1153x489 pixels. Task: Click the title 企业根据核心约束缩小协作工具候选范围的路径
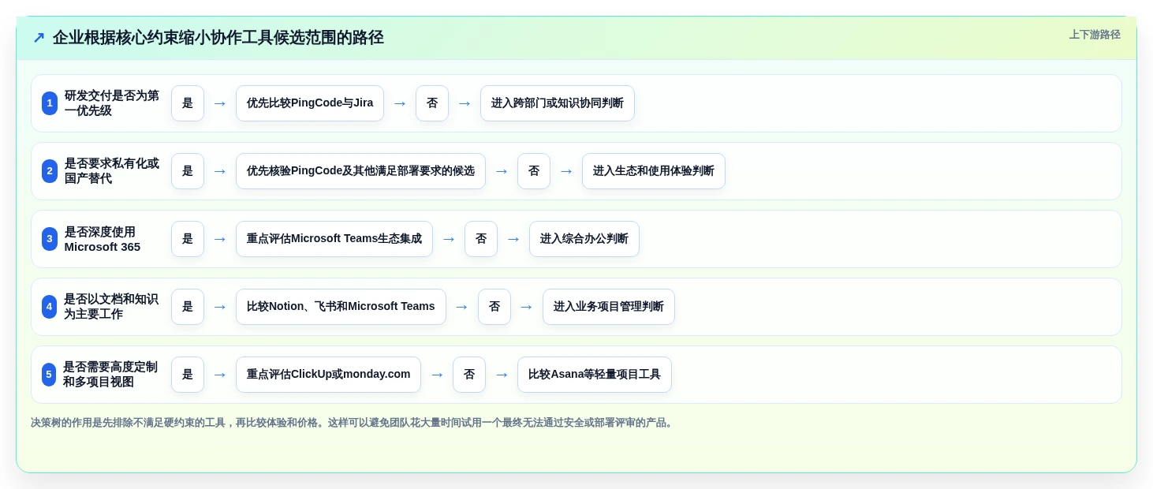[218, 38]
